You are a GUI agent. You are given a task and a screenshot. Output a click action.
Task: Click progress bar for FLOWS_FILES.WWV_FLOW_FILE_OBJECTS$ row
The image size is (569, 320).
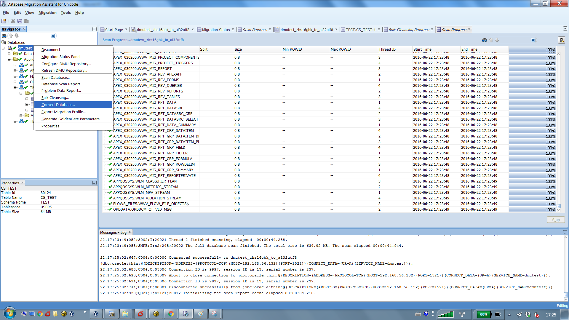click(x=533, y=204)
